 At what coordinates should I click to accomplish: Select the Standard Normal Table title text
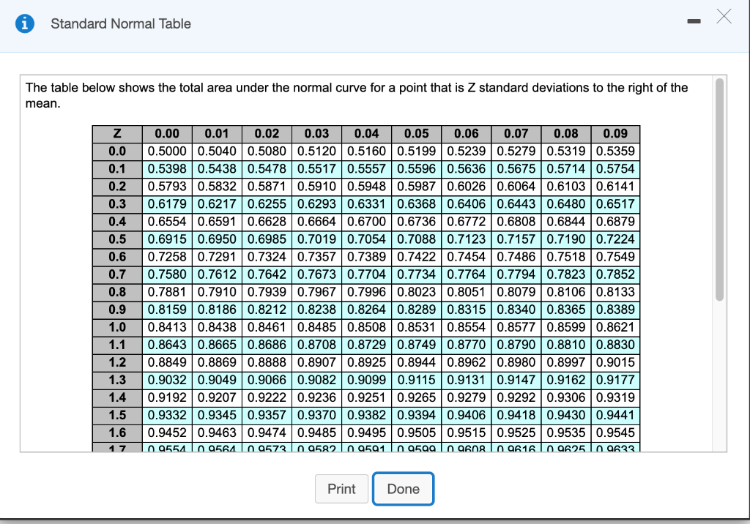119,23
